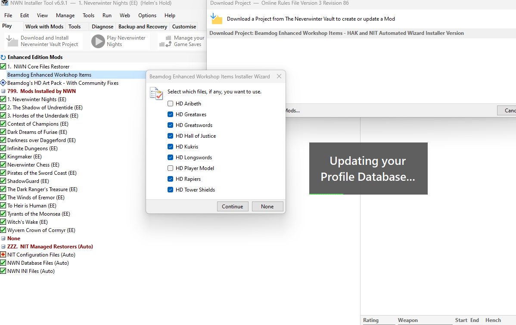Viewport: 516px width, 325px height.
Task: Open the Options menu
Action: [x=147, y=15]
